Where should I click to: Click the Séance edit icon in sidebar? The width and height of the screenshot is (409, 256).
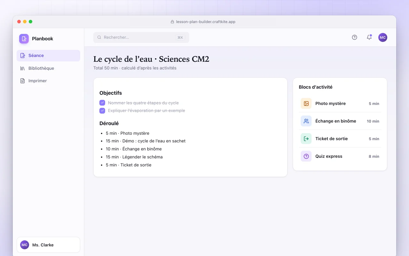(x=23, y=56)
